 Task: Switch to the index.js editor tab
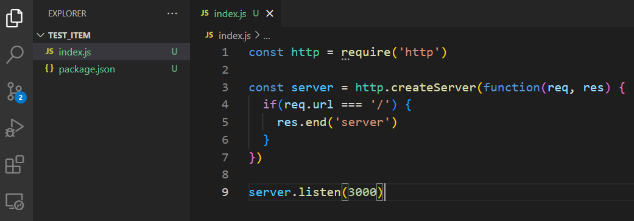230,13
